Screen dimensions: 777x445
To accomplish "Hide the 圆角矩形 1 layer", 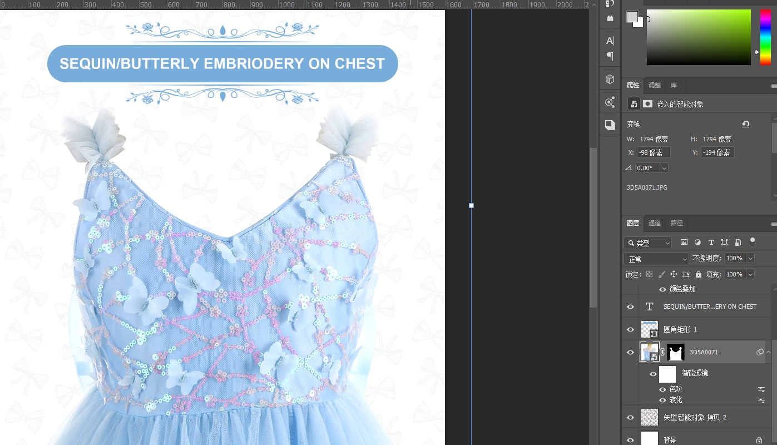I will point(630,329).
